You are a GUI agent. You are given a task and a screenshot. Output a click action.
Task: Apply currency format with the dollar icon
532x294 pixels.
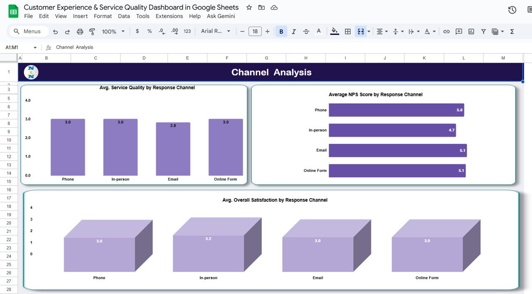pos(137,31)
